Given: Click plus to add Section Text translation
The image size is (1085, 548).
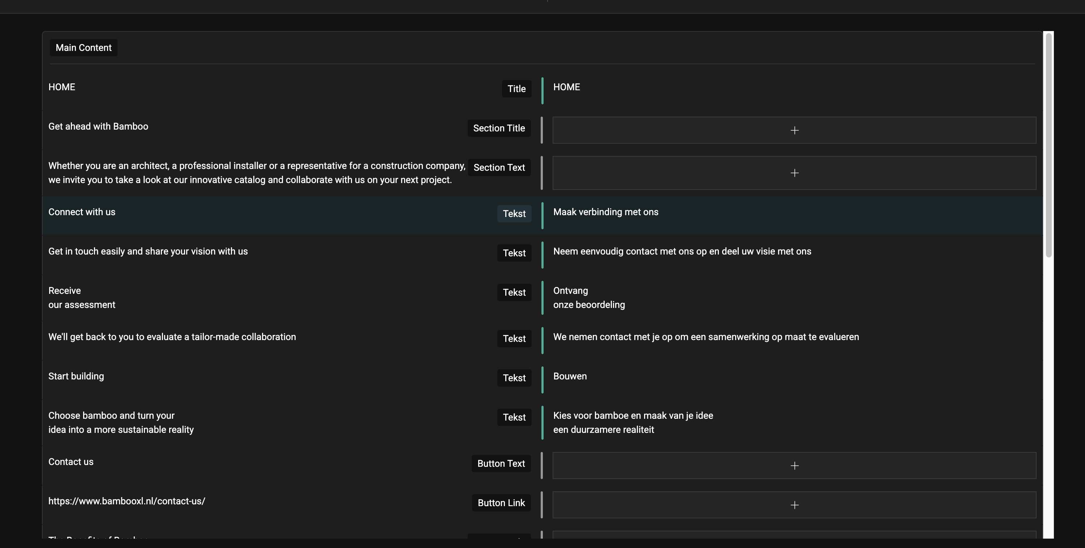Looking at the screenshot, I should tap(794, 173).
